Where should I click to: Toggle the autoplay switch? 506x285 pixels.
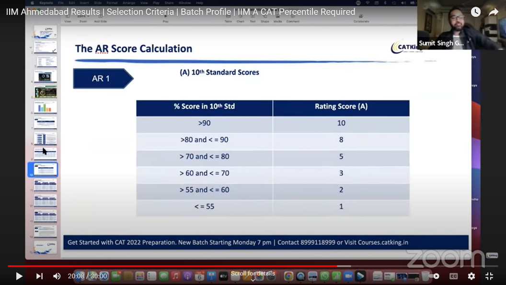pos(433,276)
